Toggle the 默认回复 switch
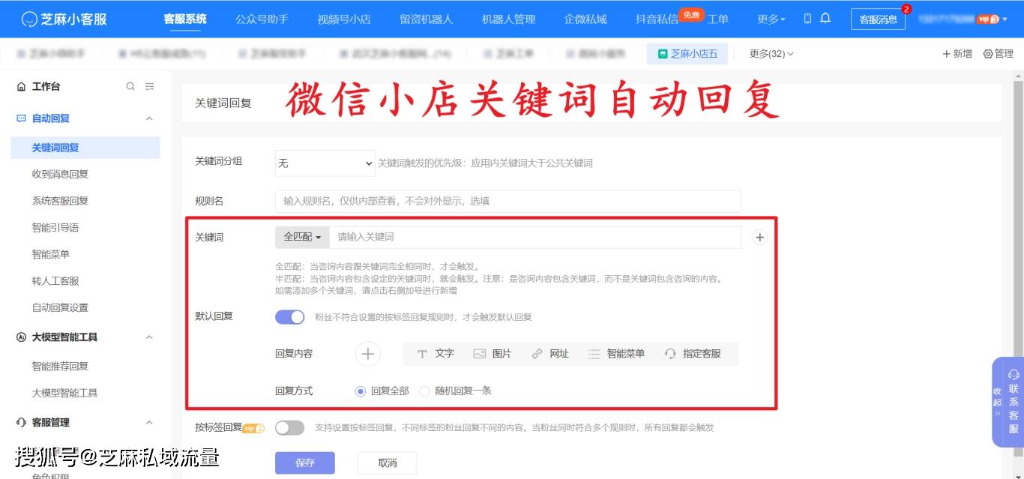Image resolution: width=1024 pixels, height=479 pixels. [x=290, y=317]
